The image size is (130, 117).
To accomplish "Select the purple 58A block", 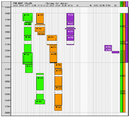I will tap(108, 47).
